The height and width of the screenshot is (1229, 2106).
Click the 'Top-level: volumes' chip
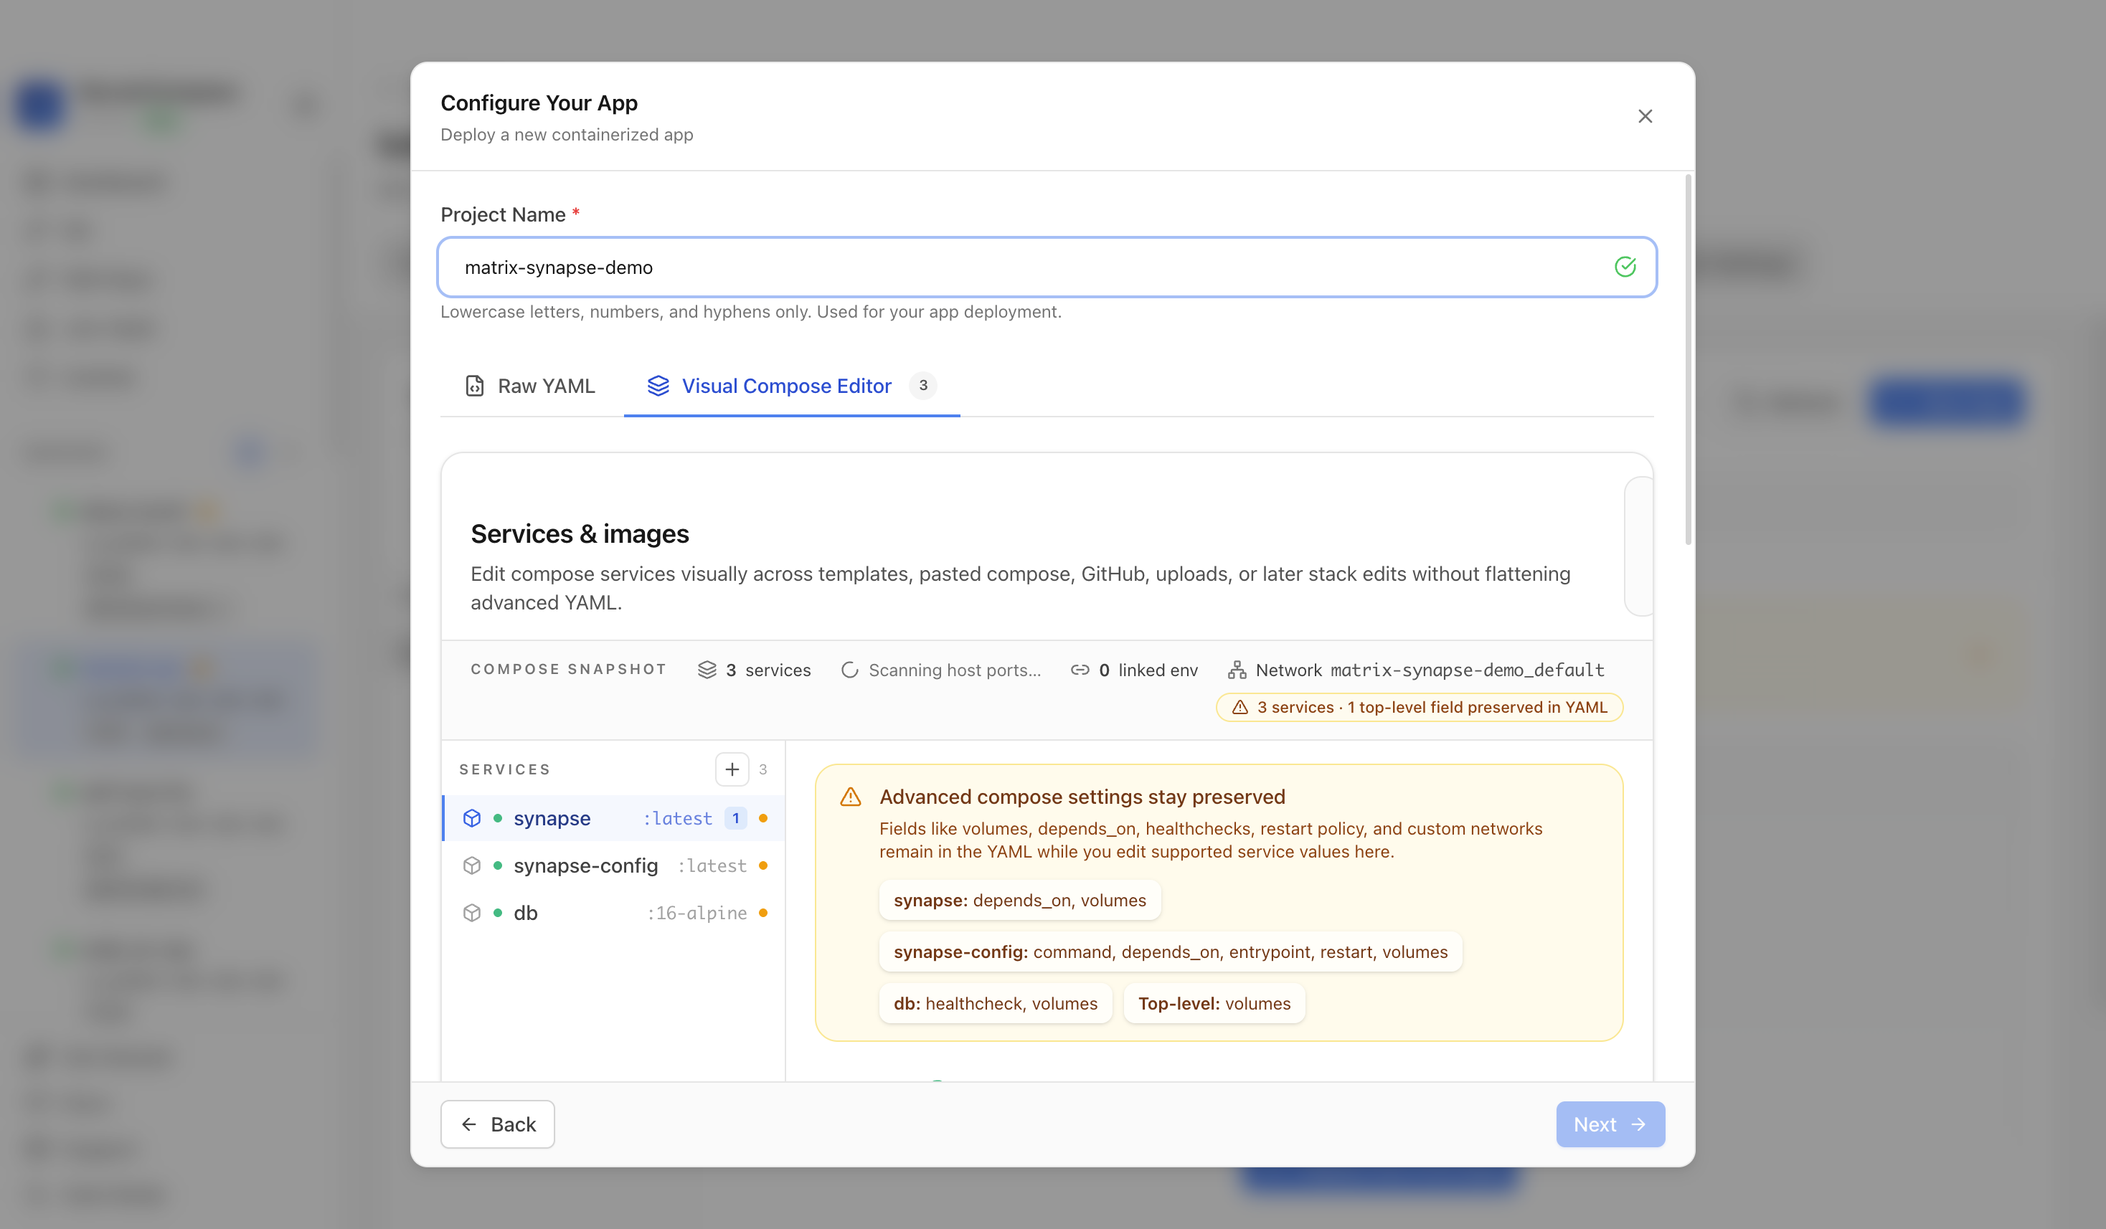point(1214,1003)
